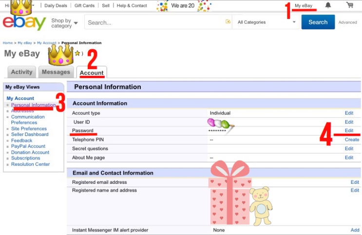Open My eBay in the top navigation
Screen dimensions: 362x235
click(304, 5)
